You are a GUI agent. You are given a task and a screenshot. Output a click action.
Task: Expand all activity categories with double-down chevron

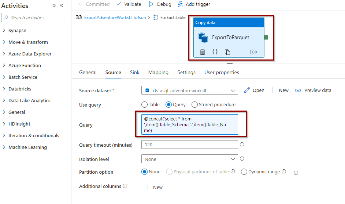click(x=54, y=5)
